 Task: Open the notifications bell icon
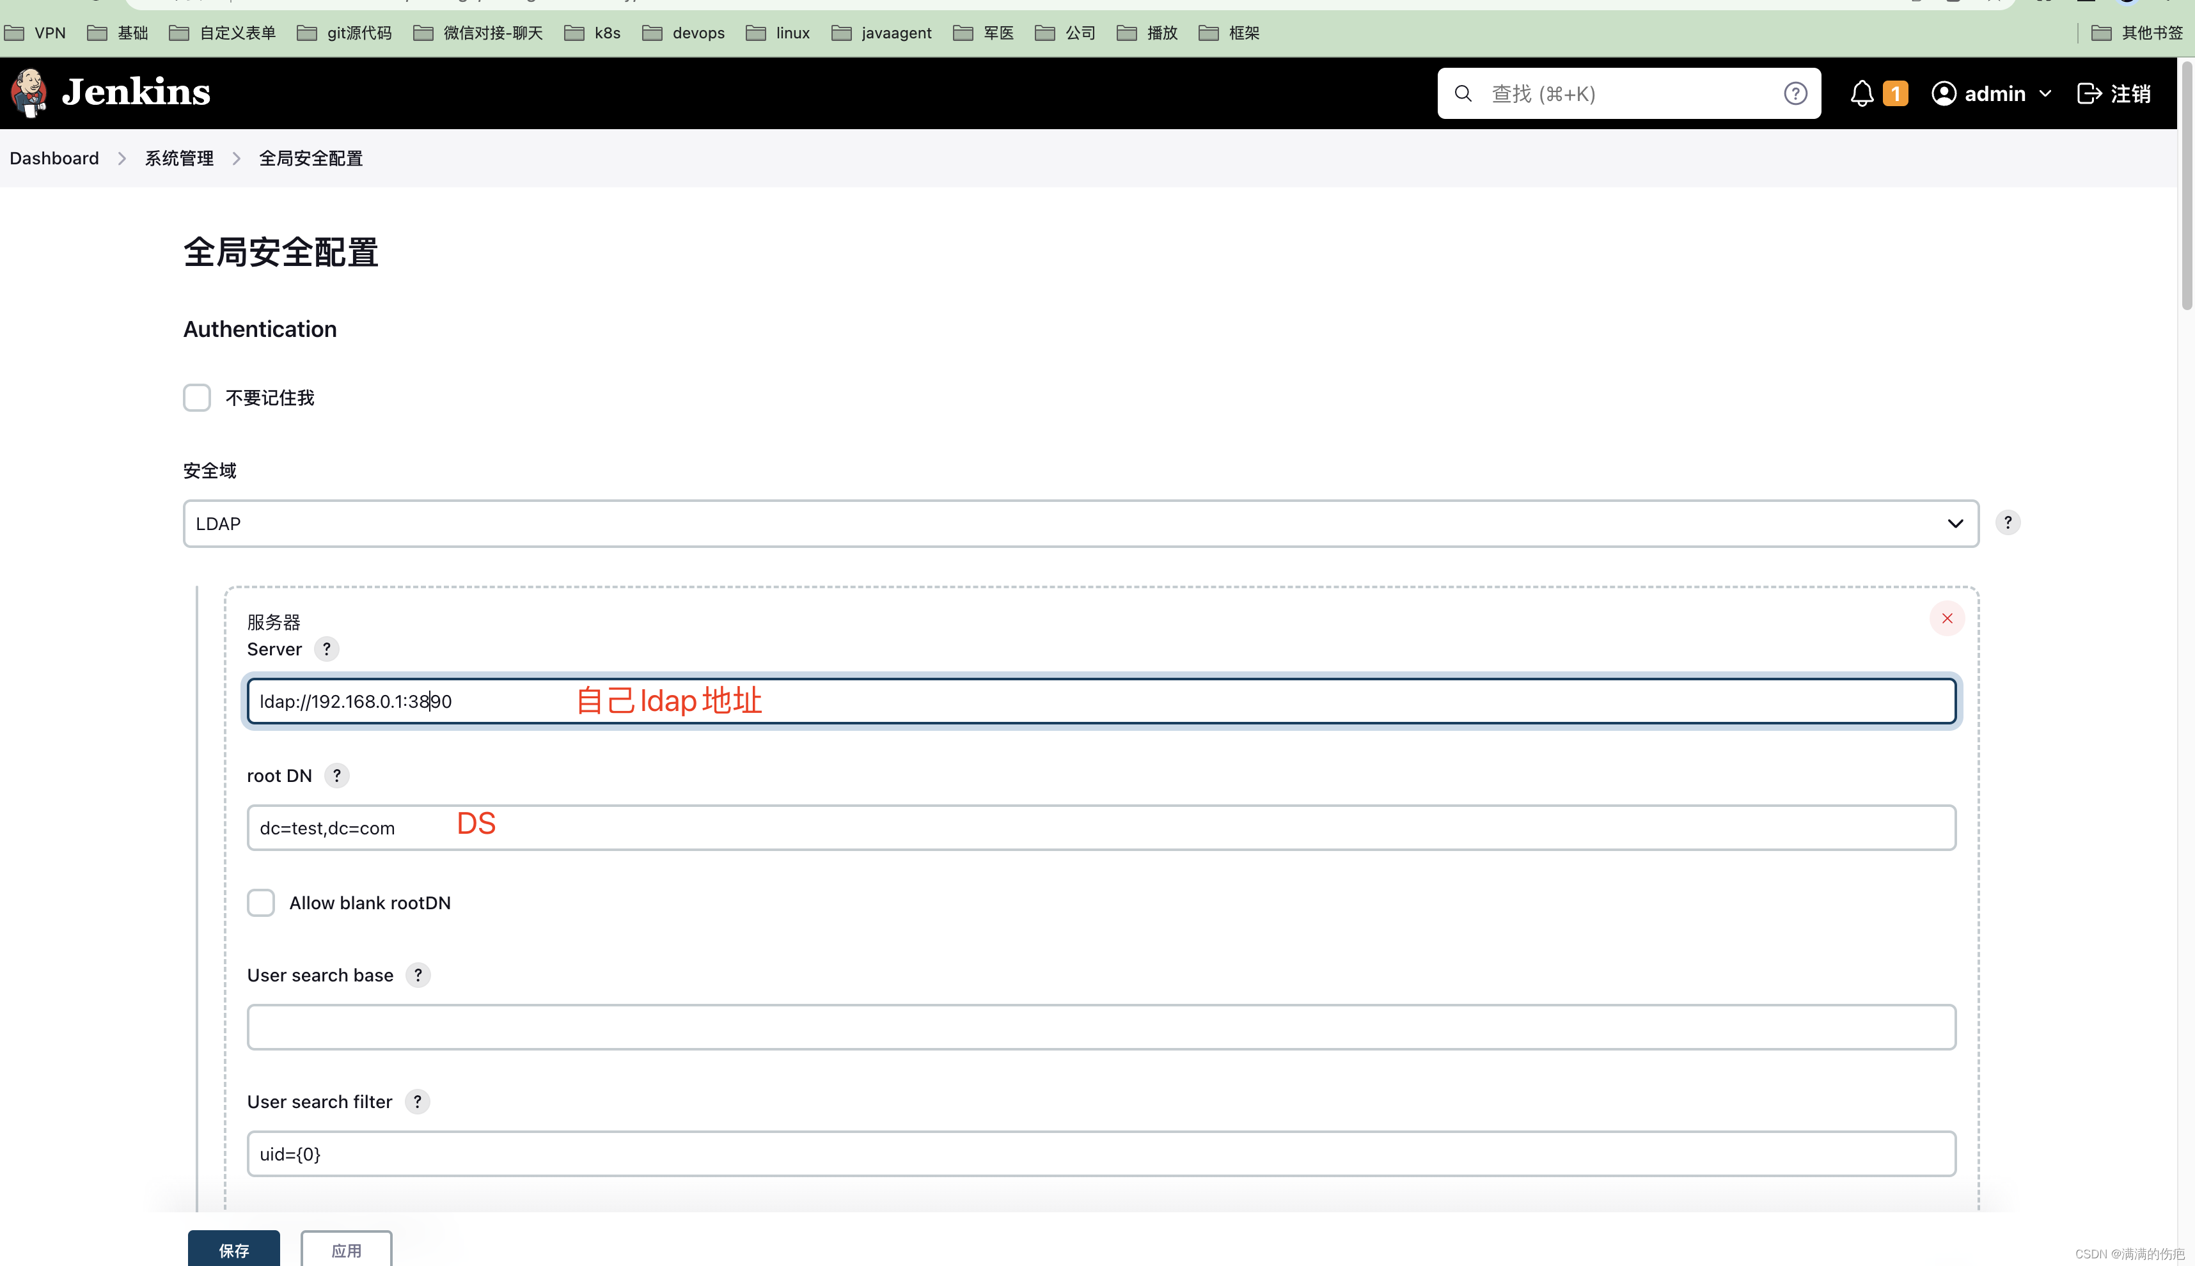[1861, 93]
